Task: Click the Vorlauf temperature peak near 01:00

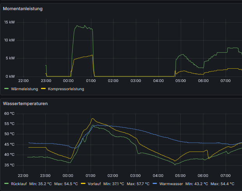Action: point(93,119)
